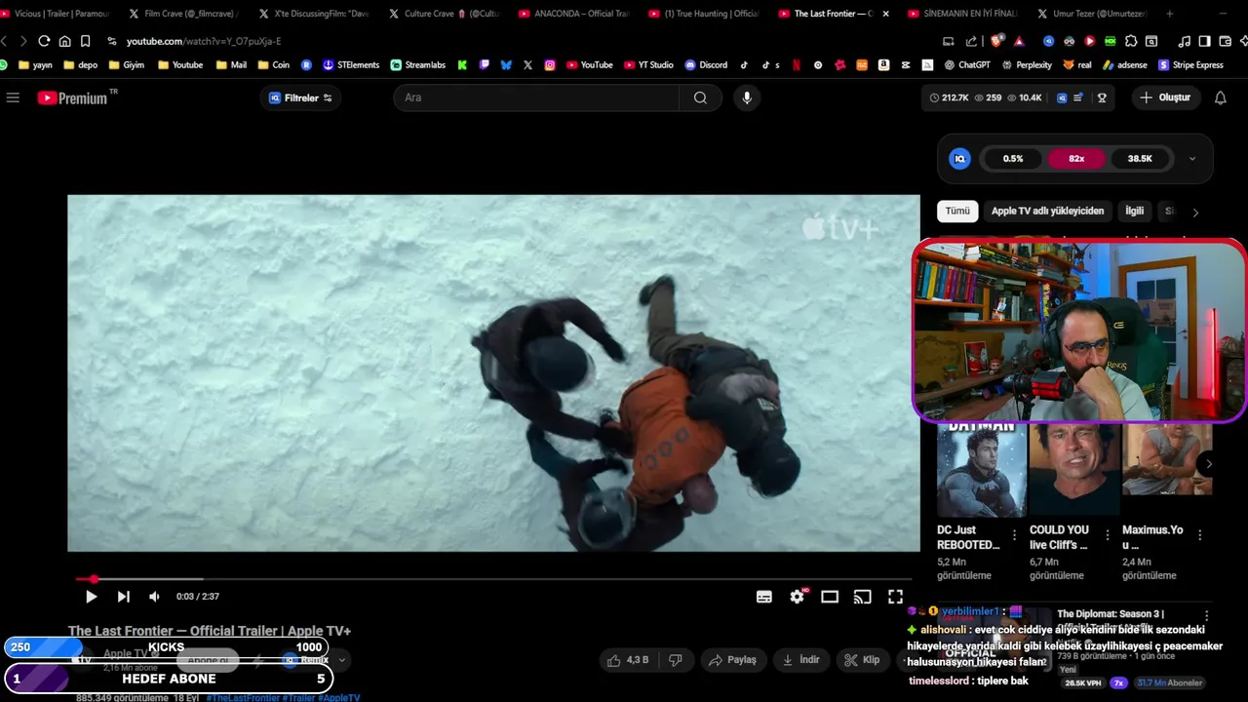1248x702 pixels.
Task: Open the Oluştur create button
Action: coord(1165,97)
